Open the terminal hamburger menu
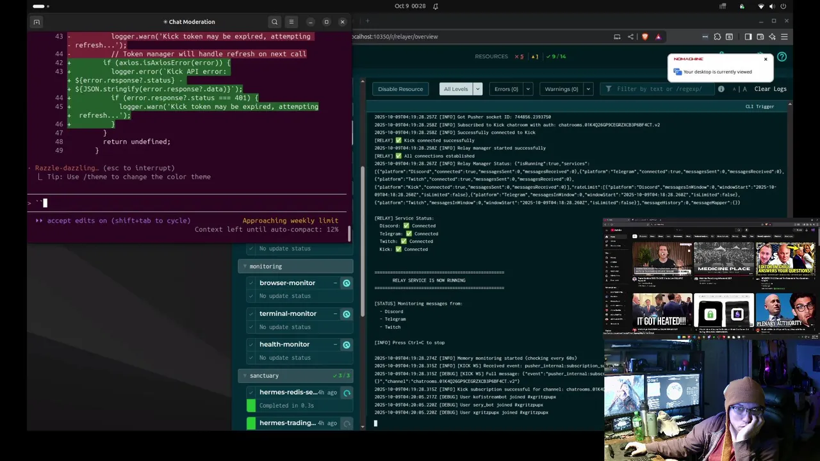This screenshot has width=820, height=461. [291, 22]
